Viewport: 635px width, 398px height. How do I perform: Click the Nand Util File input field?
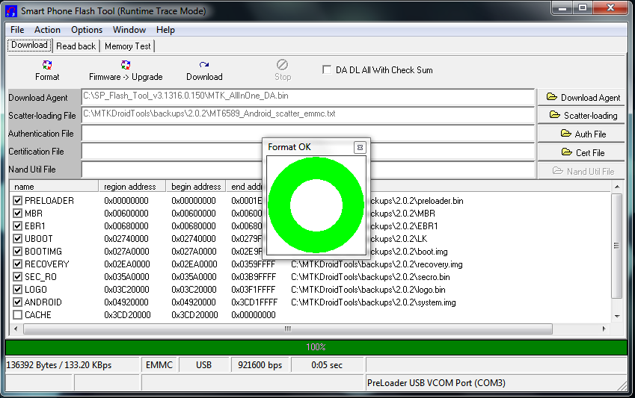pyautogui.click(x=308, y=170)
